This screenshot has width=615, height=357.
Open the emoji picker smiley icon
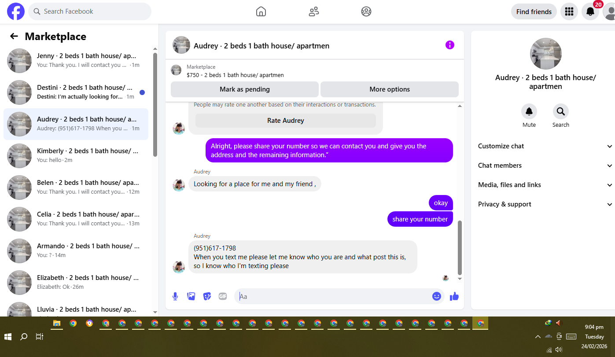pyautogui.click(x=437, y=296)
